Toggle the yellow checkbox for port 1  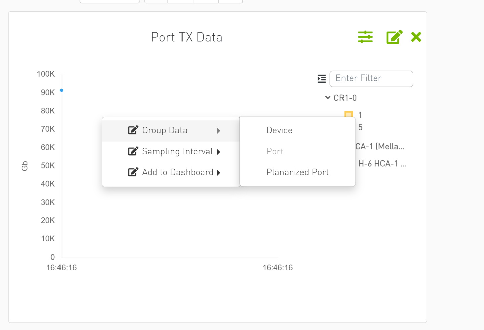(x=349, y=114)
